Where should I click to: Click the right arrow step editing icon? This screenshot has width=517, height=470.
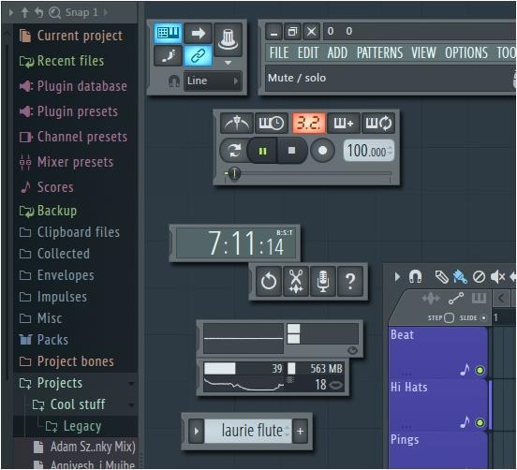[x=198, y=33]
